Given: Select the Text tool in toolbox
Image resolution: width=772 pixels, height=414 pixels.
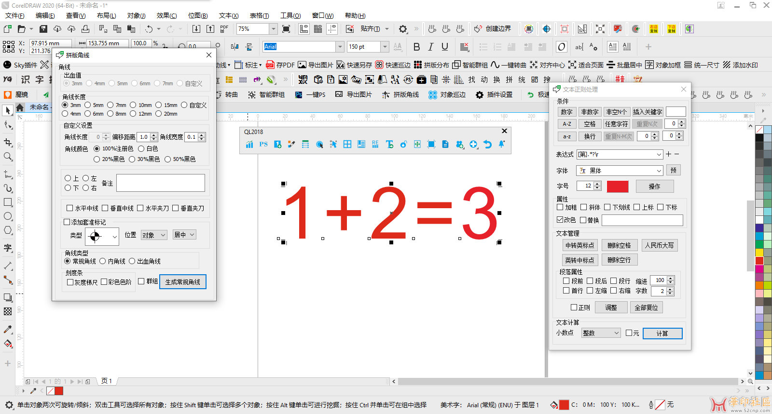Looking at the screenshot, I should click(x=8, y=248).
